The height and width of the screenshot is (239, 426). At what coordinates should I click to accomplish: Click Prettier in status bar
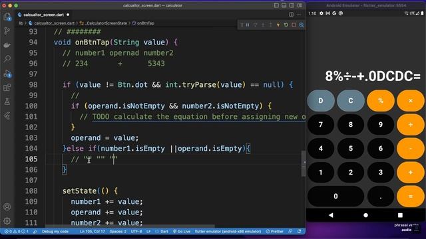(x=275, y=232)
